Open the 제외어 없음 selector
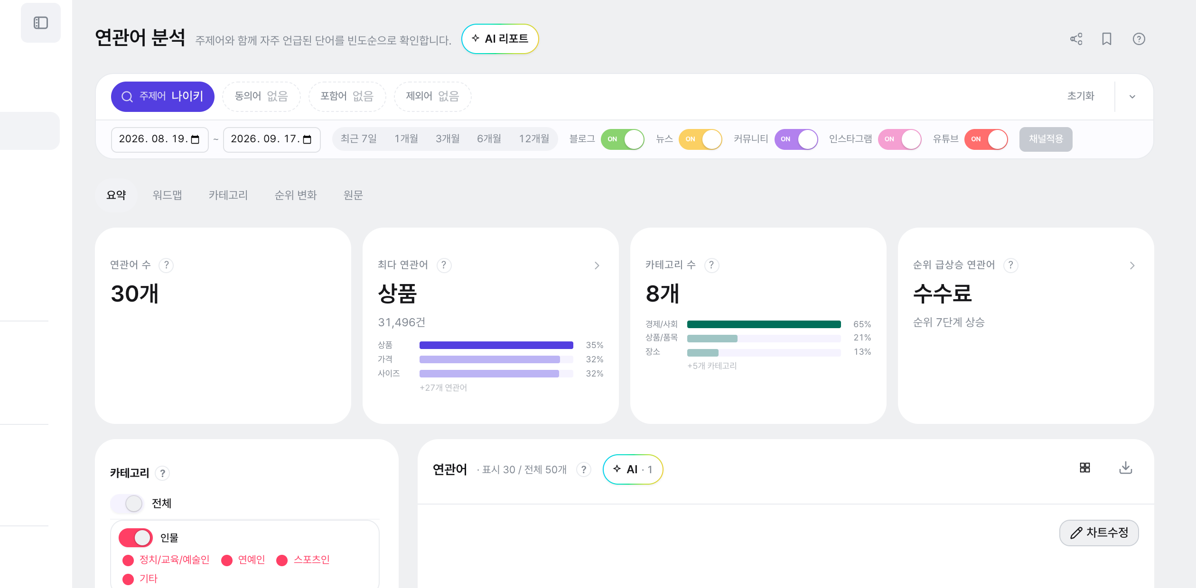Viewport: 1196px width, 588px height. click(432, 97)
